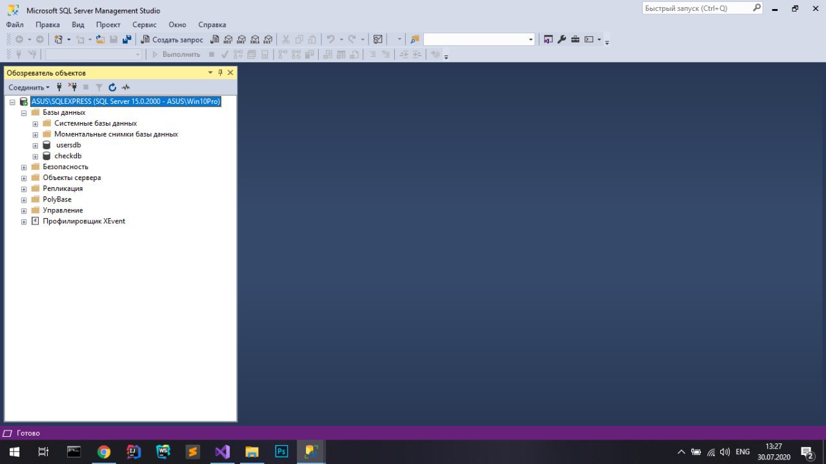826x464 pixels.
Task: Expand Системные базы данных folder
Action: point(35,124)
